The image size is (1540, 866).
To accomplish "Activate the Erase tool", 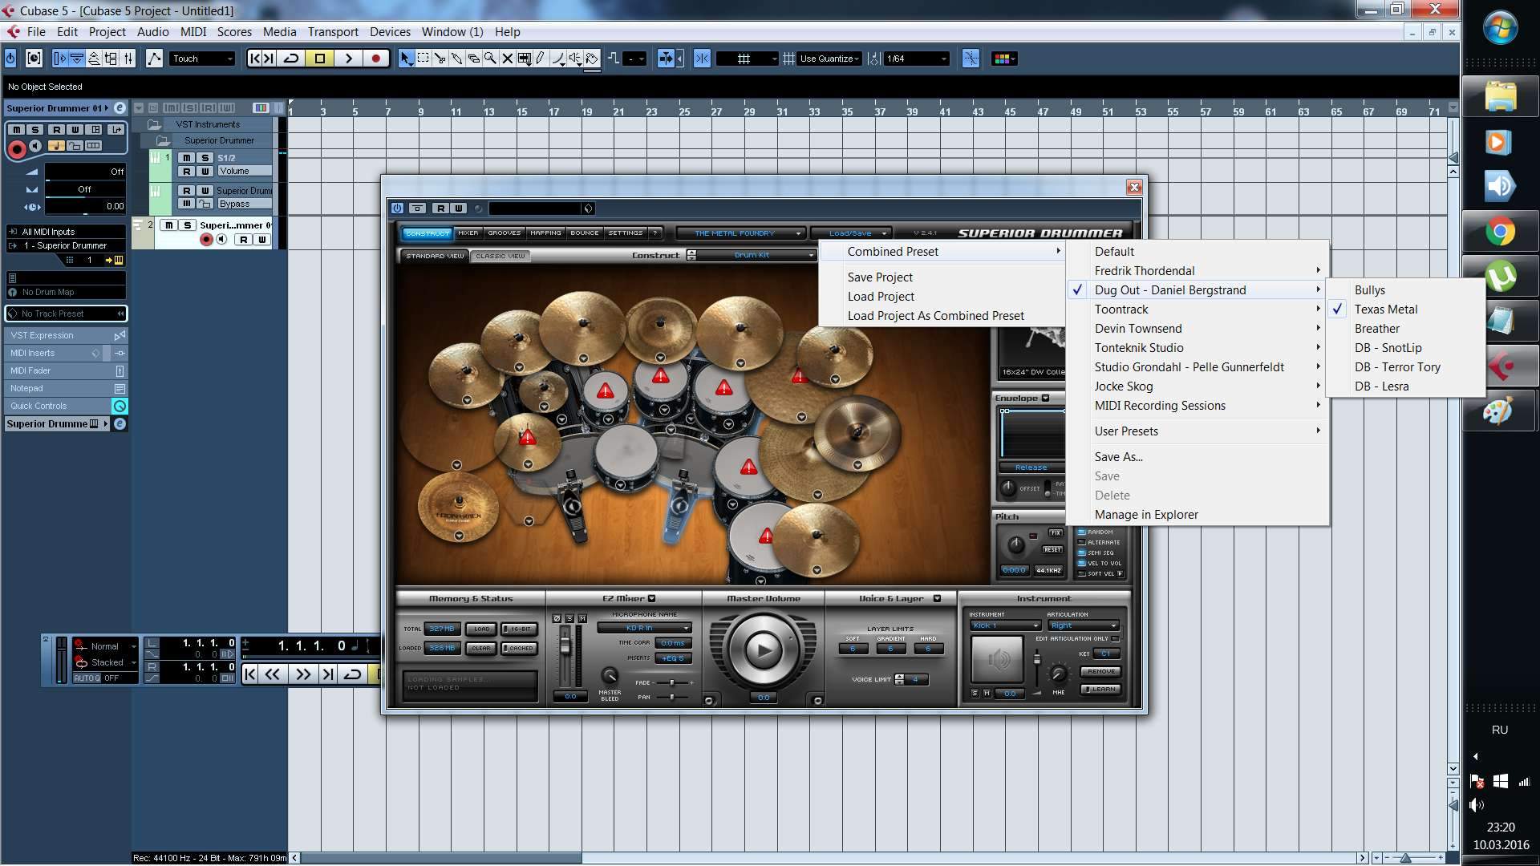I will (473, 59).
